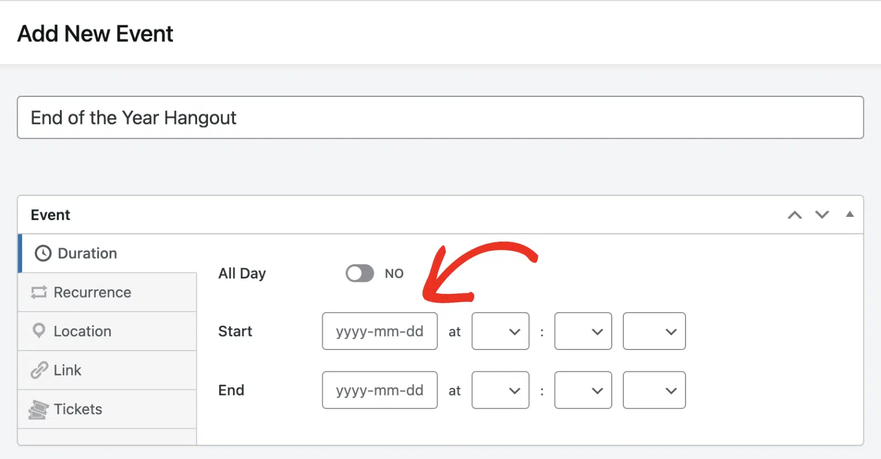Screen dimensions: 881x459
Task: Collapse Event panel with triangle toggle
Action: (x=850, y=214)
